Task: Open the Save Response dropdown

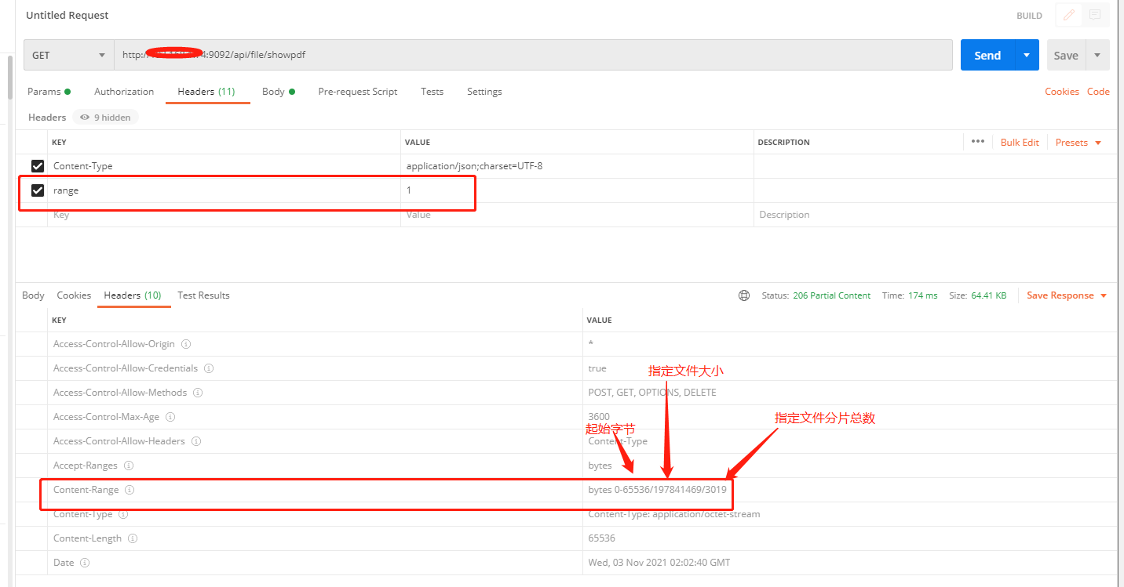Action: 1066,295
